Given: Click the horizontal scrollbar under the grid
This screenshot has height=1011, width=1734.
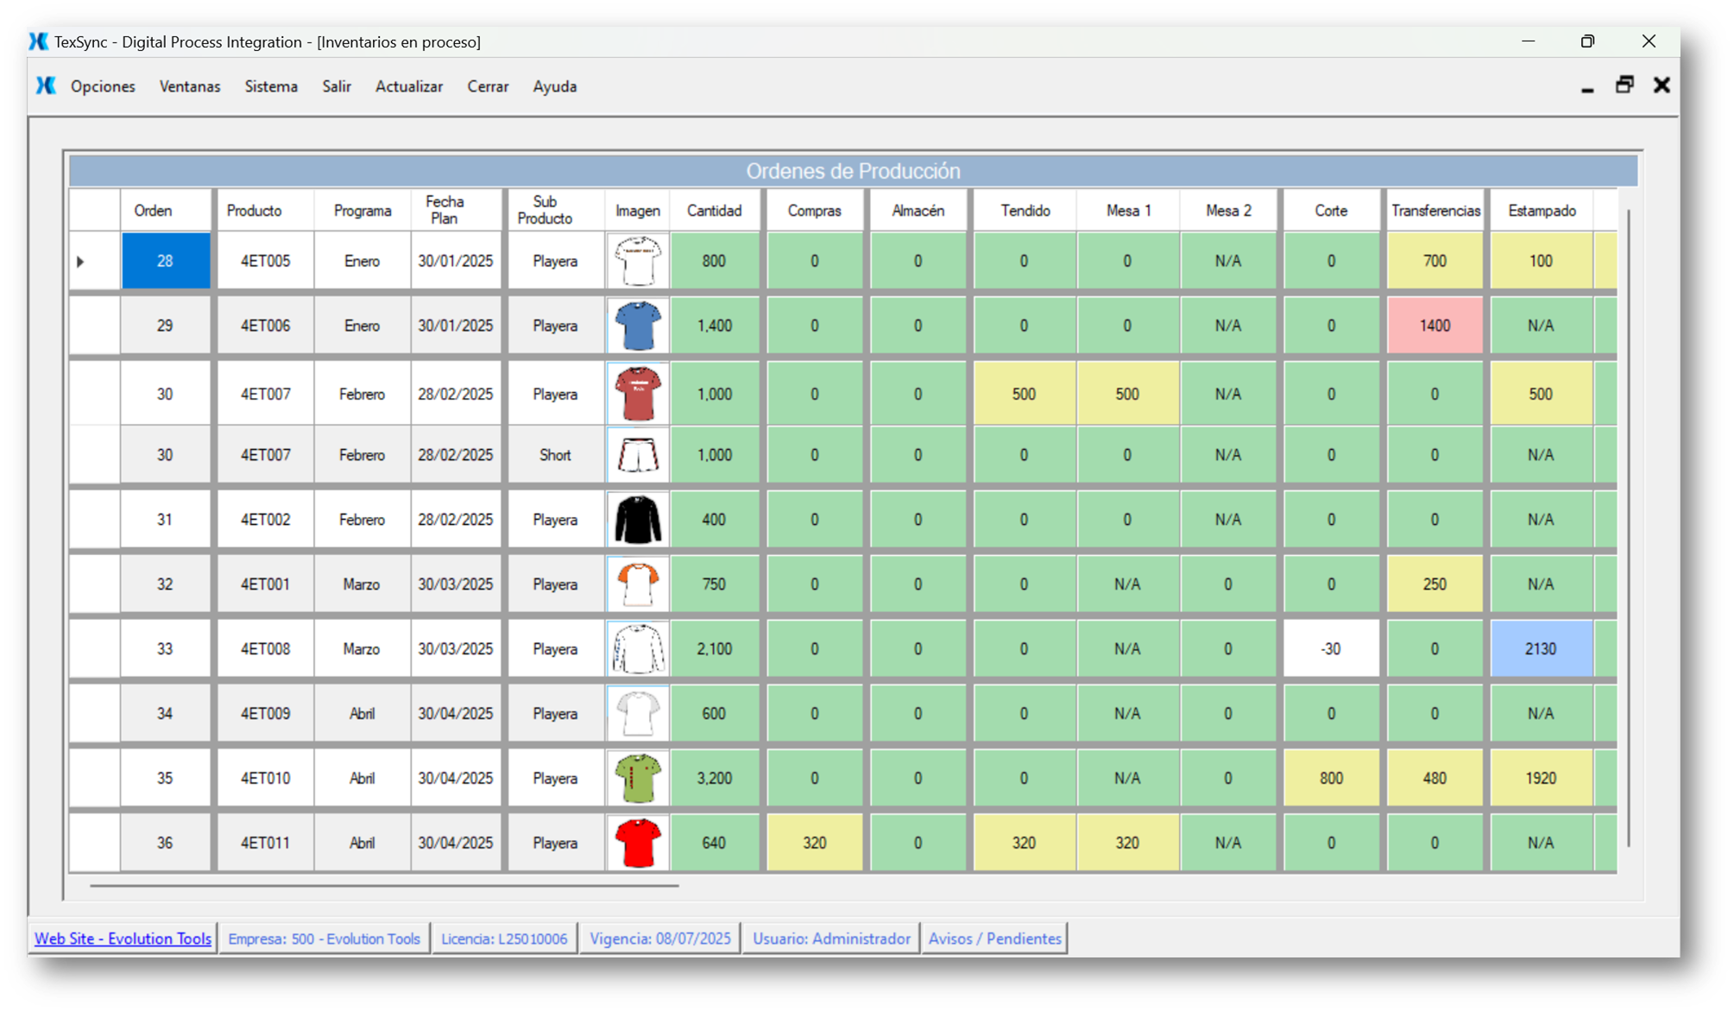Looking at the screenshot, I should (384, 885).
